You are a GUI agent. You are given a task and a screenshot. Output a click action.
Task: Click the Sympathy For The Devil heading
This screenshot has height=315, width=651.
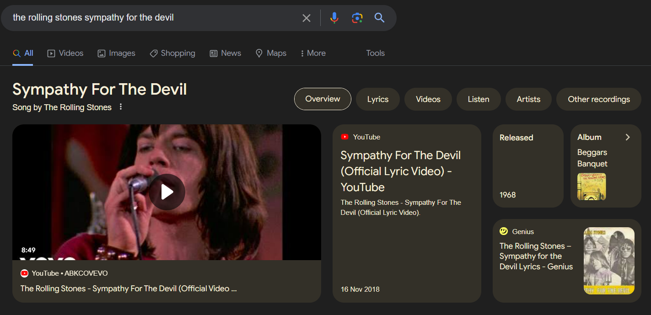tap(100, 89)
